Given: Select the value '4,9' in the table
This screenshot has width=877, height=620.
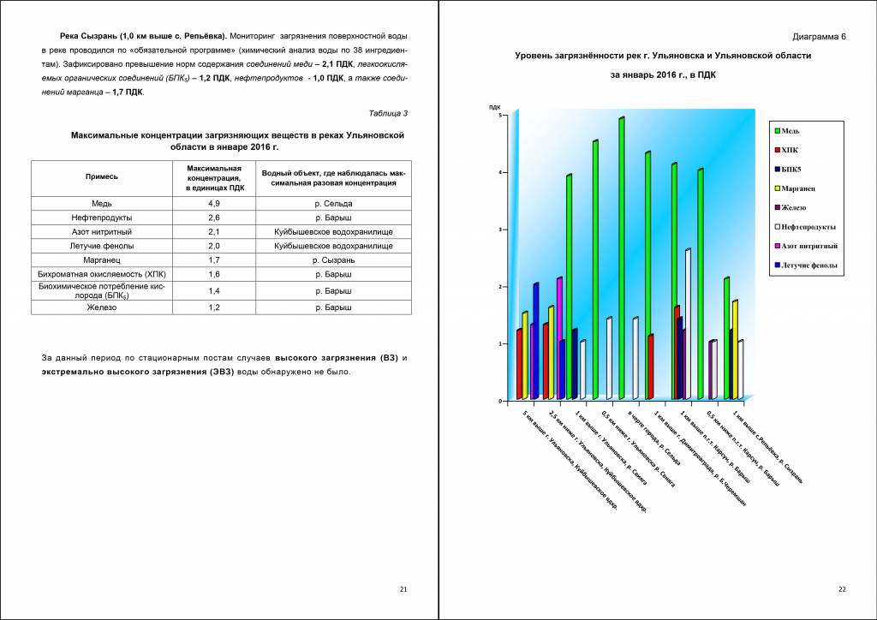Looking at the screenshot, I should (x=214, y=204).
